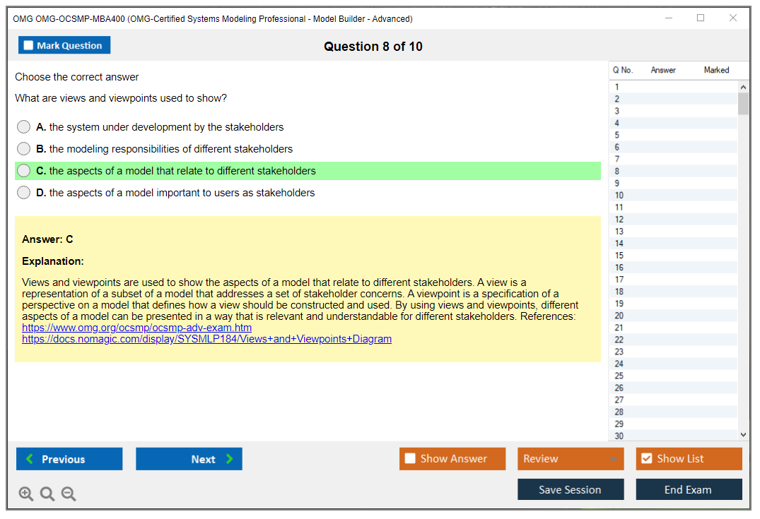Select question 8 in the list
The height and width of the screenshot is (519, 760).
617,171
